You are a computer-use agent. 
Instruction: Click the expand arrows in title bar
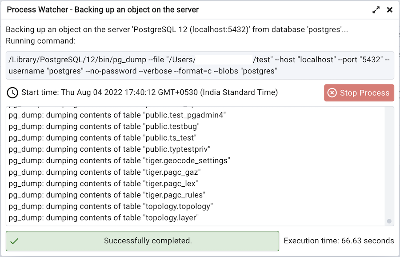click(x=376, y=9)
